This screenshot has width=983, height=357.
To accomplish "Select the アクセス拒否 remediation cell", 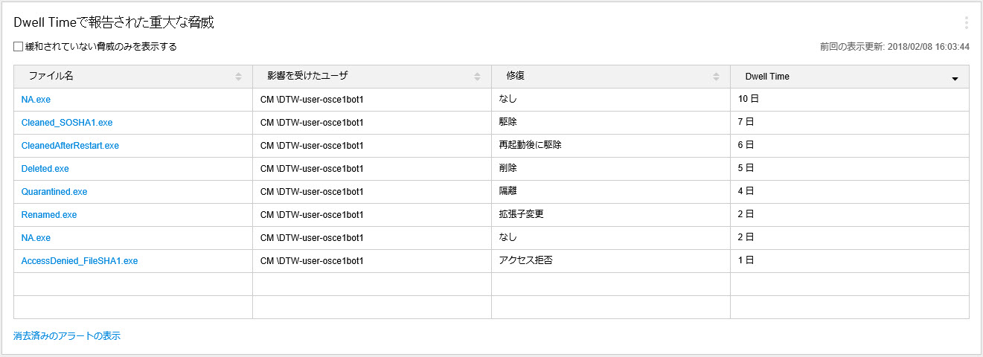I will coord(525,261).
